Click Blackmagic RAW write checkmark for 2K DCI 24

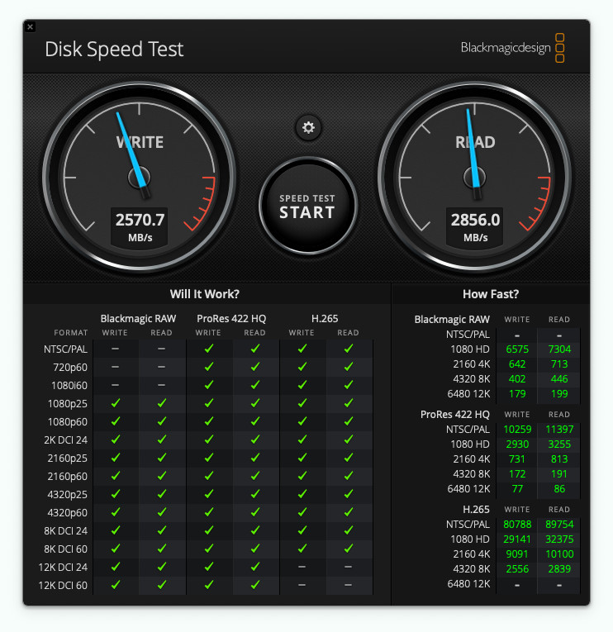tap(116, 440)
